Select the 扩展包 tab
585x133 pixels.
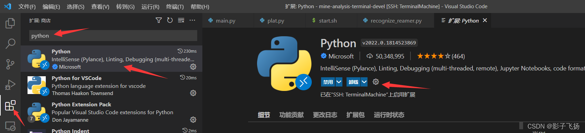[x=355, y=115]
